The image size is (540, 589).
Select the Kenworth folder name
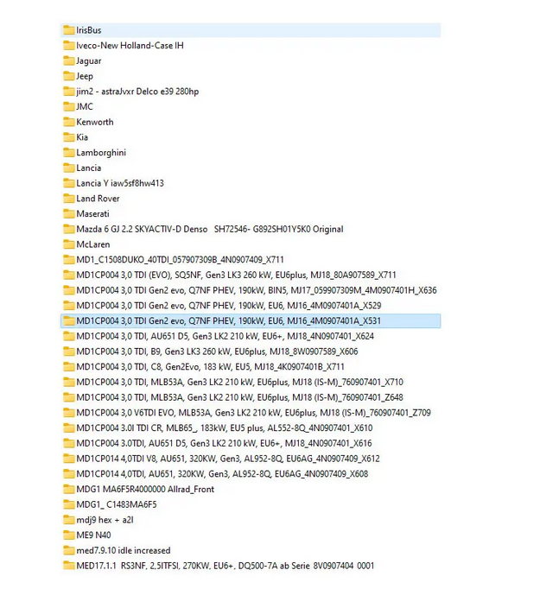point(95,122)
